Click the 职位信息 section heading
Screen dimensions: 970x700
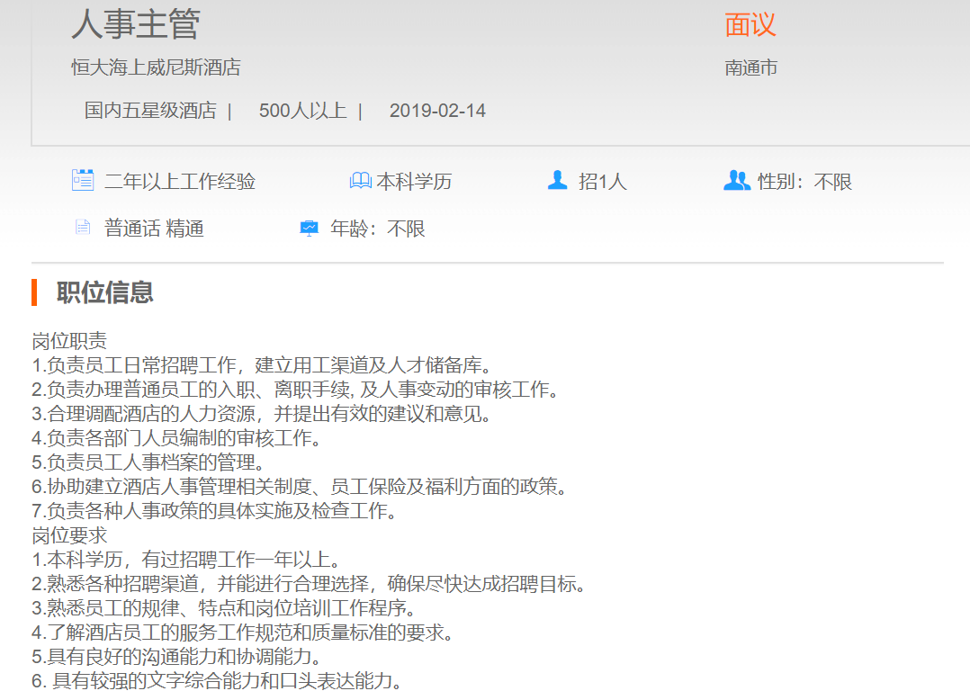pyautogui.click(x=104, y=292)
